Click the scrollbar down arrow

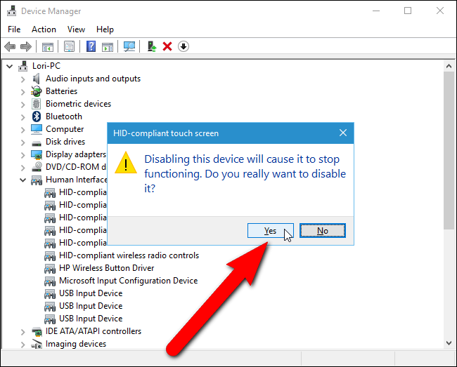tap(449, 343)
